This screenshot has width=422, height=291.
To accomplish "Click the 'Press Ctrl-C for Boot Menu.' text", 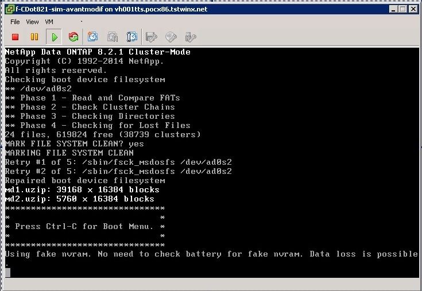I will [84, 227].
